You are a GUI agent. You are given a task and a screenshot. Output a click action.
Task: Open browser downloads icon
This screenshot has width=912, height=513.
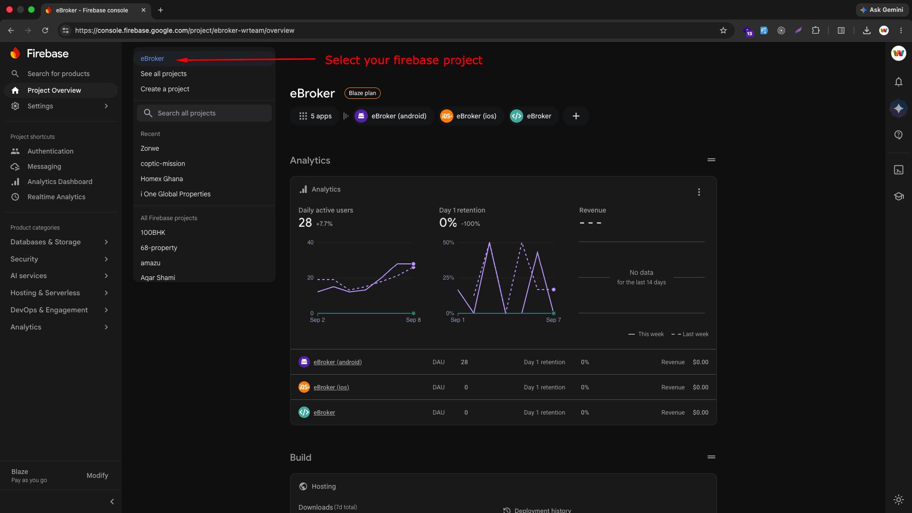(x=866, y=30)
